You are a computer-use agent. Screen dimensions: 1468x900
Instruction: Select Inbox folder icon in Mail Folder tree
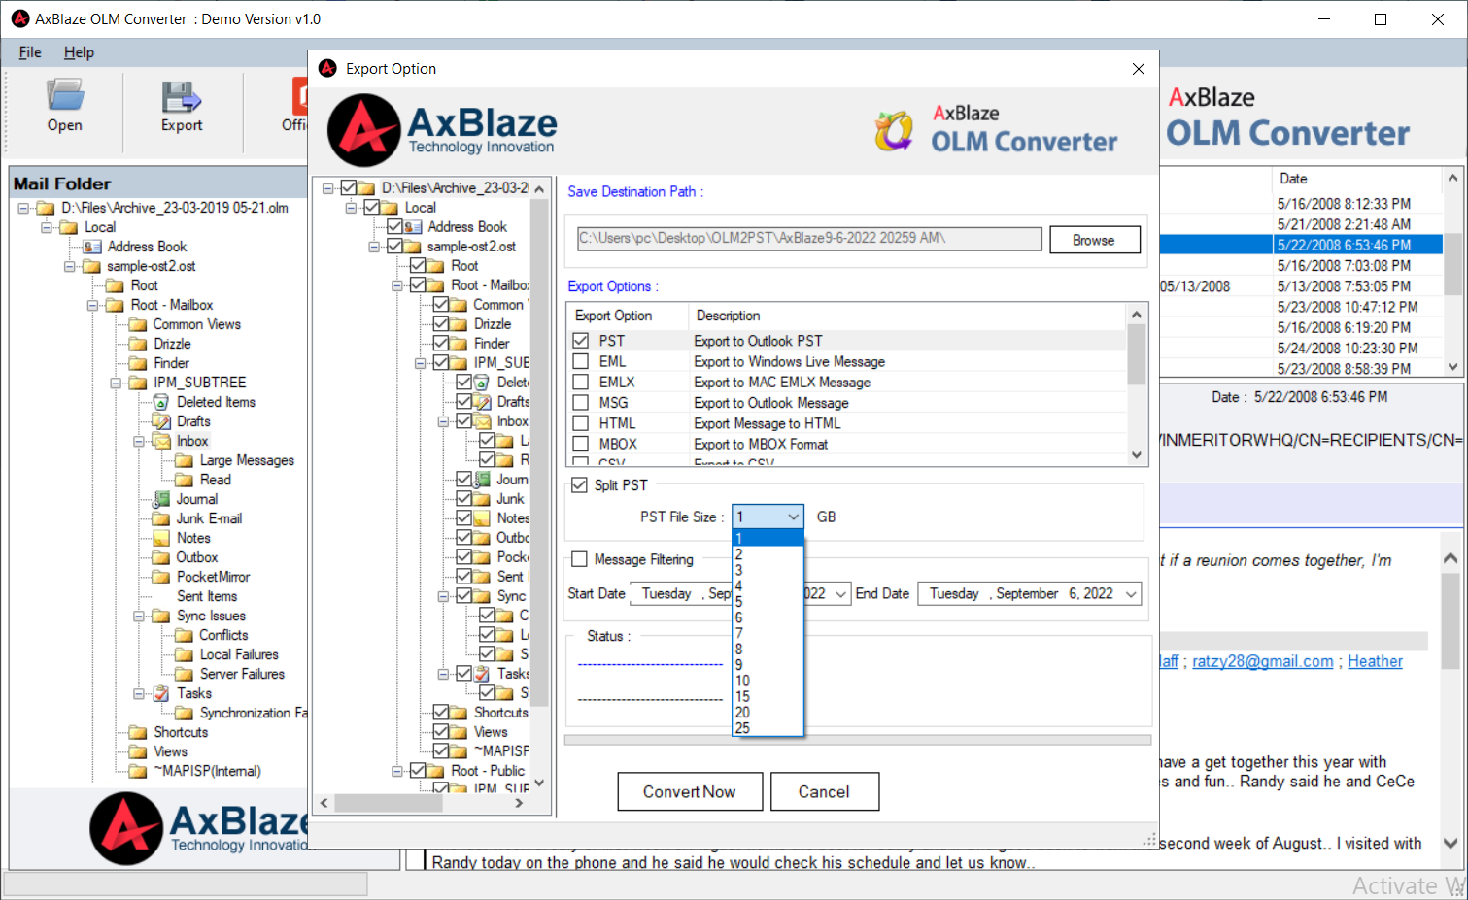[x=161, y=441]
